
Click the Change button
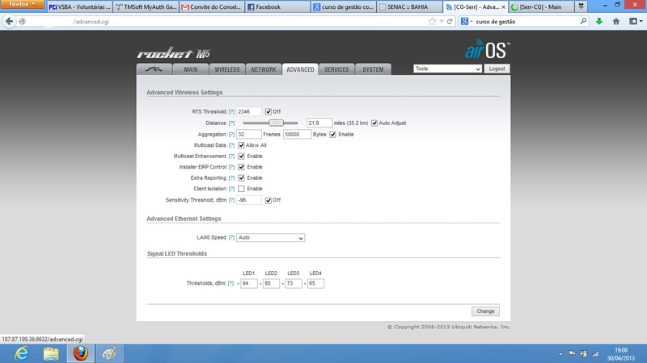[485, 311]
